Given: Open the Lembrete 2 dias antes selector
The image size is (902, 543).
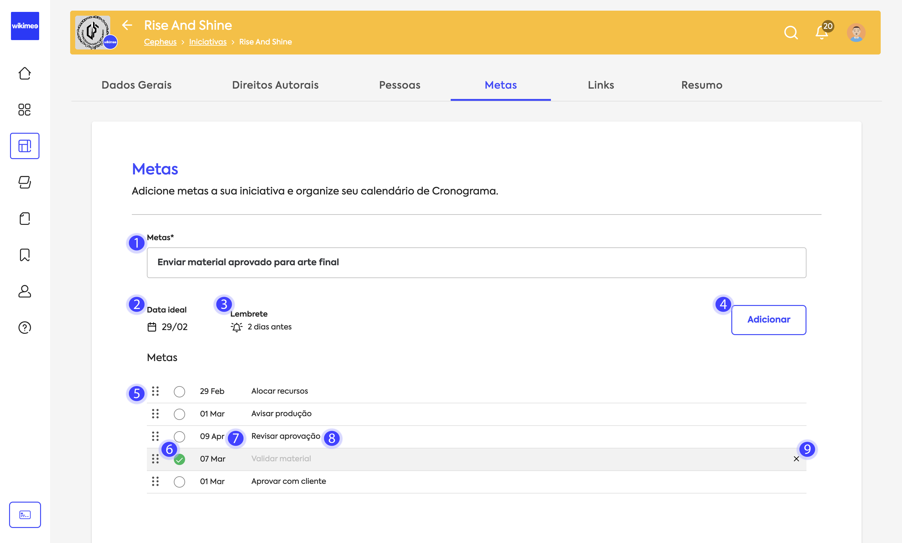Looking at the screenshot, I should point(261,327).
